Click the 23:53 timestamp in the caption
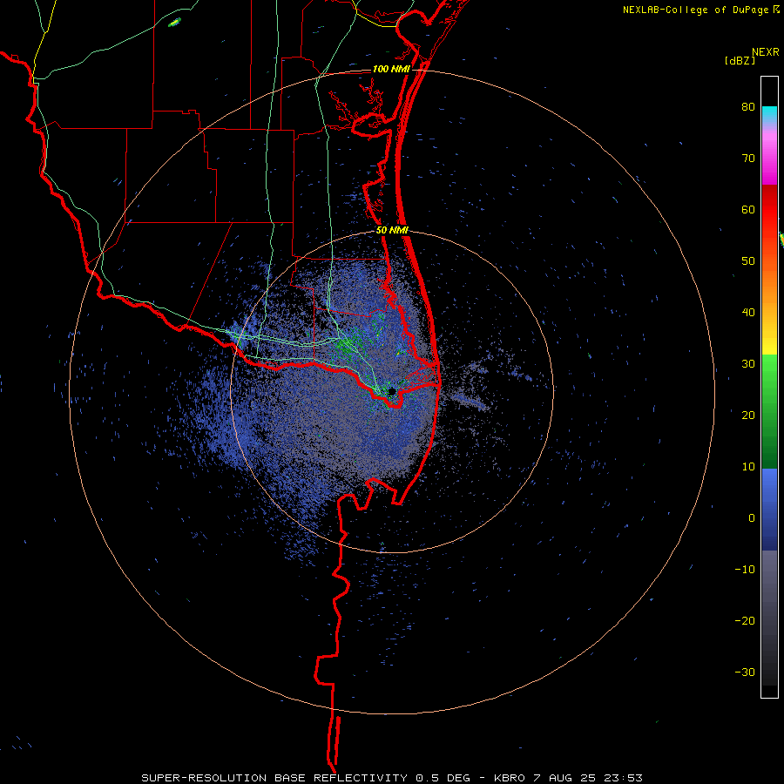This screenshot has height=784, width=784. tap(621, 778)
